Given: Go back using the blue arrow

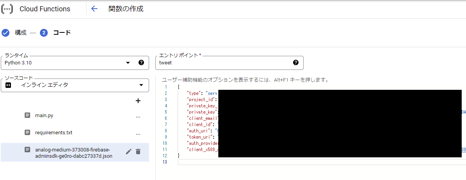Looking at the screenshot, I should tap(94, 9).
